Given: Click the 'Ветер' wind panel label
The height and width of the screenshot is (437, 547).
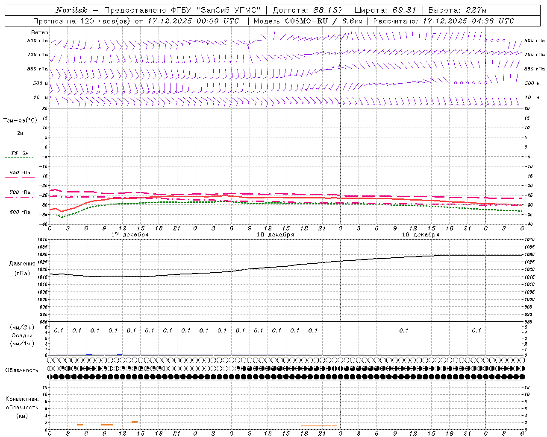Looking at the screenshot, I should click(x=40, y=32).
